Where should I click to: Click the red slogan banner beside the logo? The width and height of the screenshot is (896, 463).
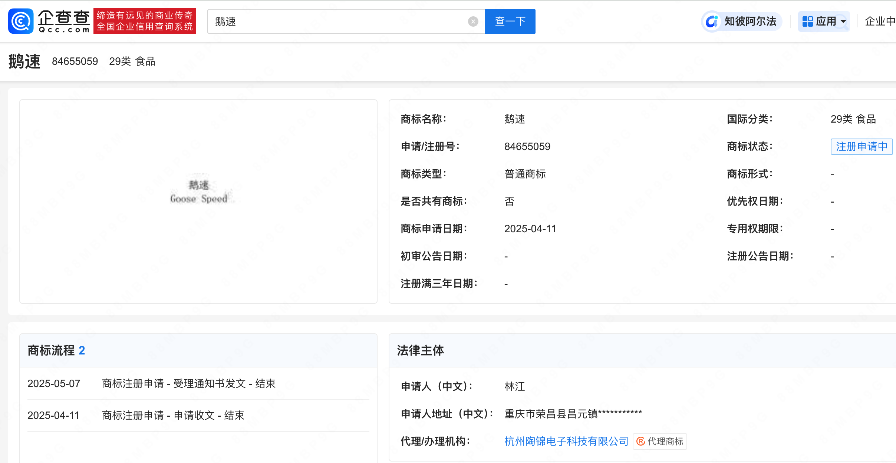[145, 21]
